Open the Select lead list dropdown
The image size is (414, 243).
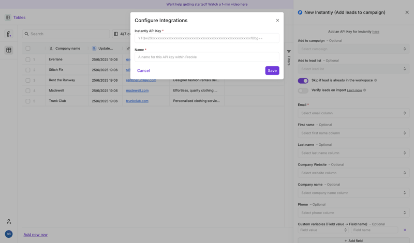353,69
